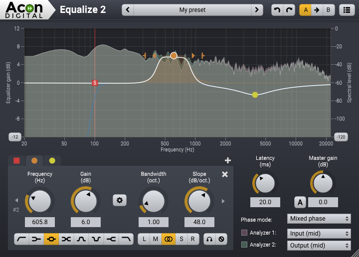Solo the band with headphones icon
The width and height of the screenshot is (359, 257).
[209, 239]
